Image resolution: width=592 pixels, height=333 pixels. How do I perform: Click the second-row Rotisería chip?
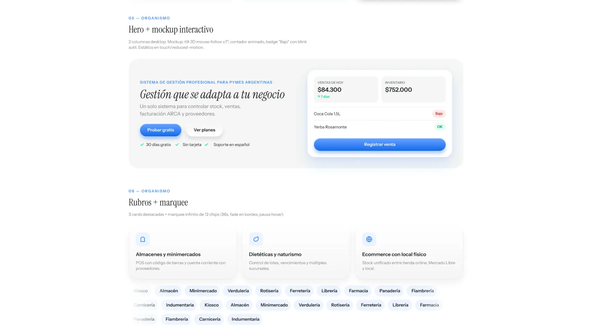coord(340,305)
